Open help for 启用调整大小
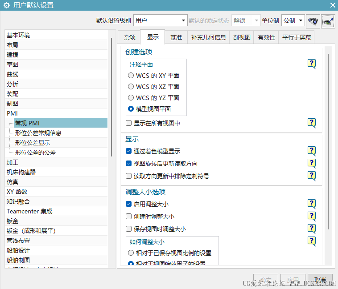338x289 pixels. pyautogui.click(x=312, y=204)
